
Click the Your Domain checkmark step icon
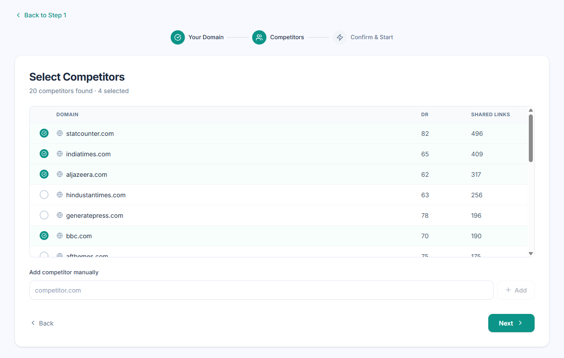(x=178, y=37)
